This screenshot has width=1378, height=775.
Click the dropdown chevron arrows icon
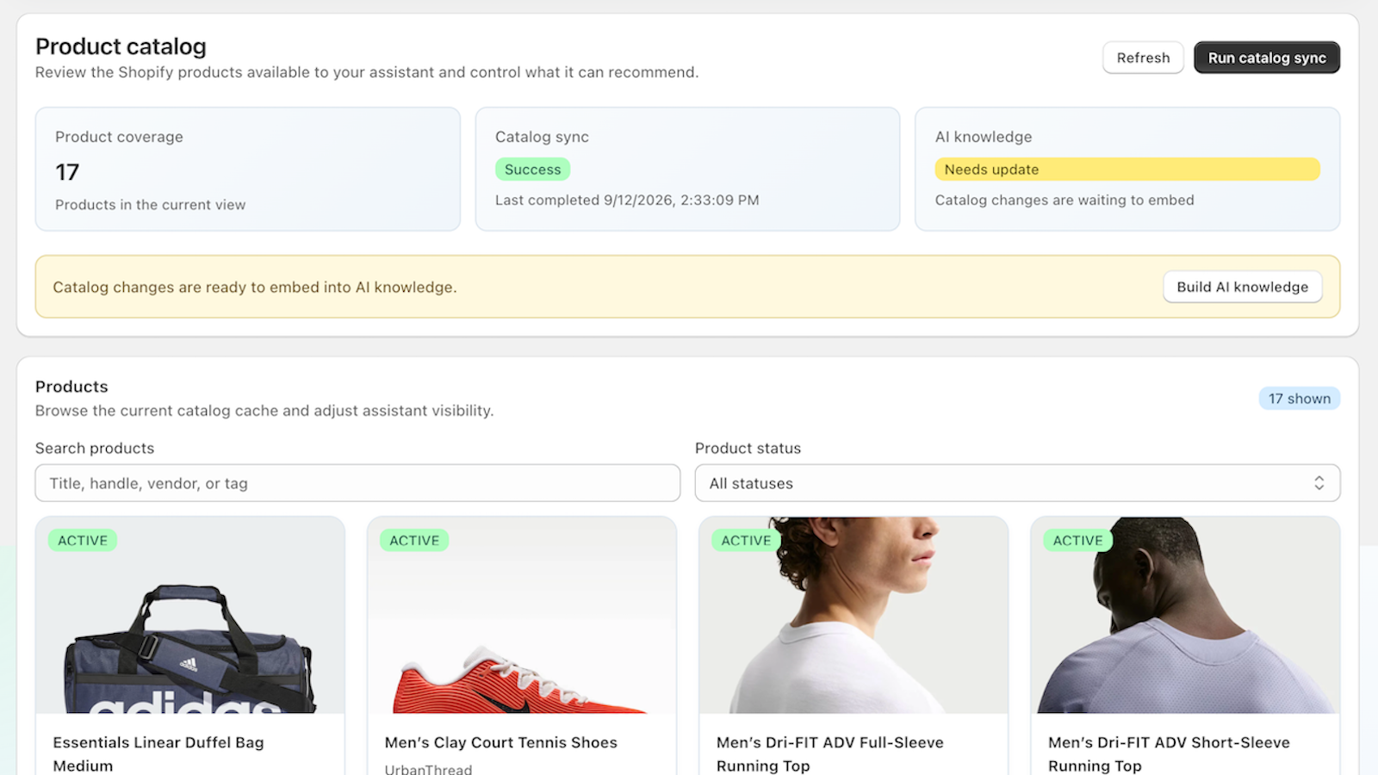click(1319, 483)
